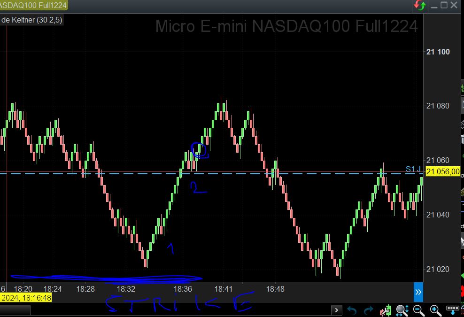Click the auto-fit zoom magnifier with arrows
This screenshot has width=464, height=317.
tap(402, 310)
